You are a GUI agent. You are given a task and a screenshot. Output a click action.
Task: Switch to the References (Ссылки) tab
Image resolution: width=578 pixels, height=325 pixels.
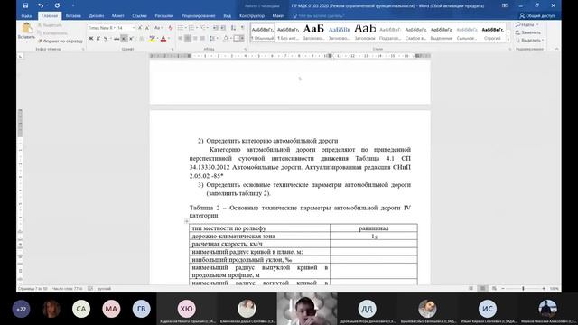pyautogui.click(x=139, y=16)
